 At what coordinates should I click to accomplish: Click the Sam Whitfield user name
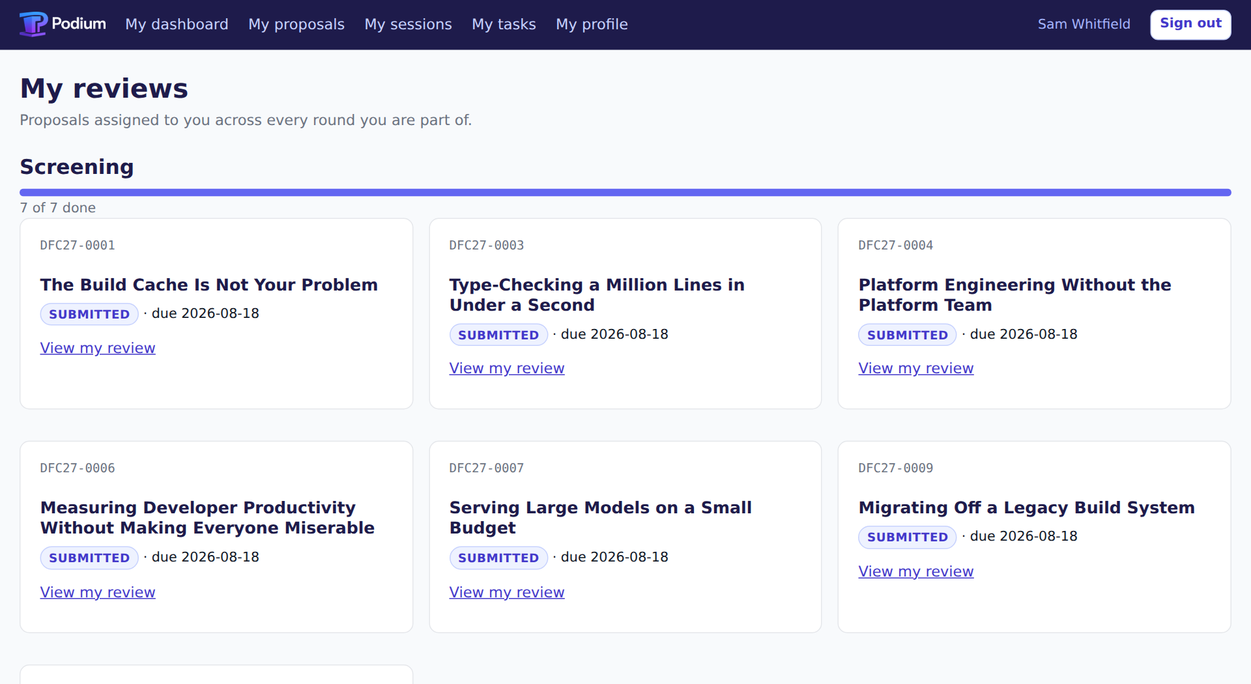pos(1084,24)
